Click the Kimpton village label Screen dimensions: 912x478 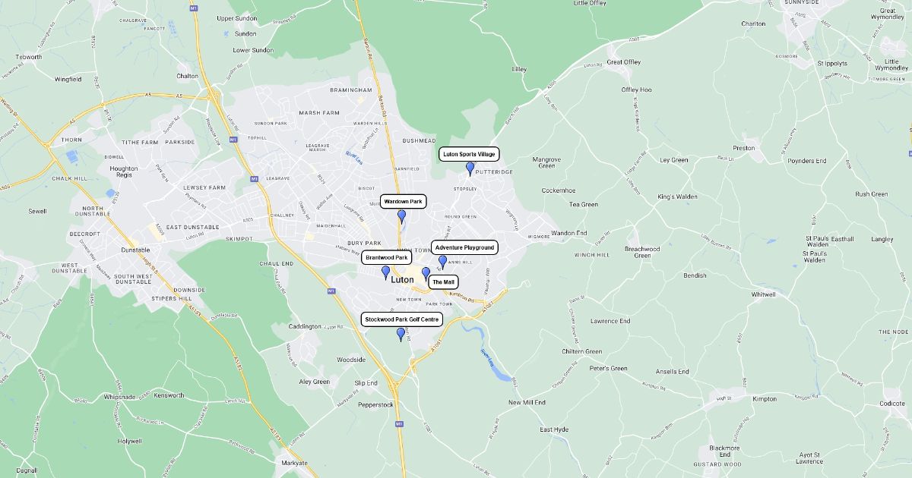(x=765, y=398)
